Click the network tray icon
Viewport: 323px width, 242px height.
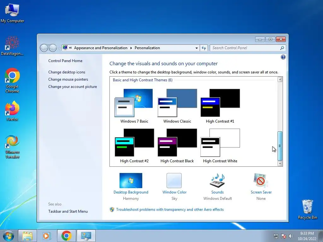tap(276, 236)
